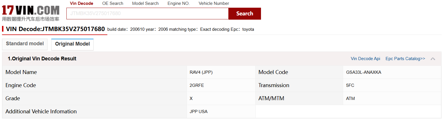Click the transmission value 5FC
445x123 pixels.
point(350,85)
